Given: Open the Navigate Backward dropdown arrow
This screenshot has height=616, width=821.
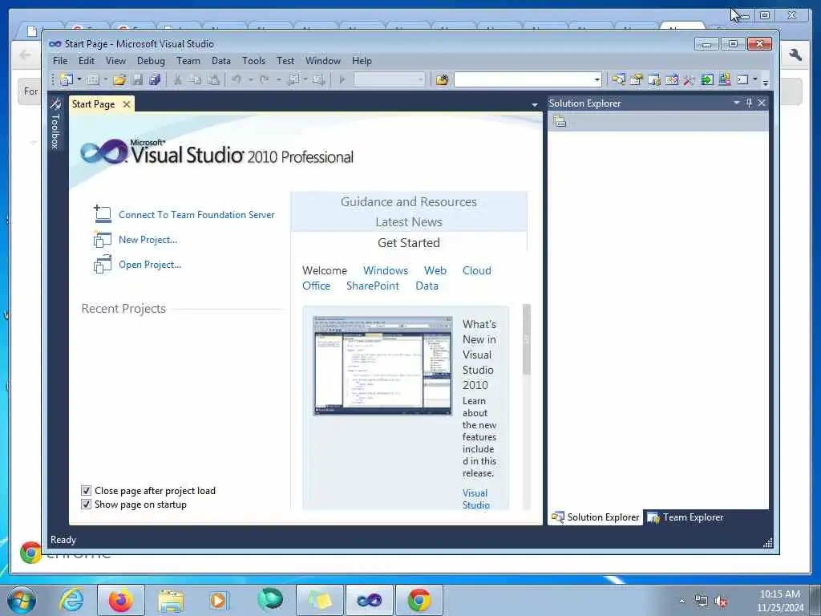Looking at the screenshot, I should point(305,79).
